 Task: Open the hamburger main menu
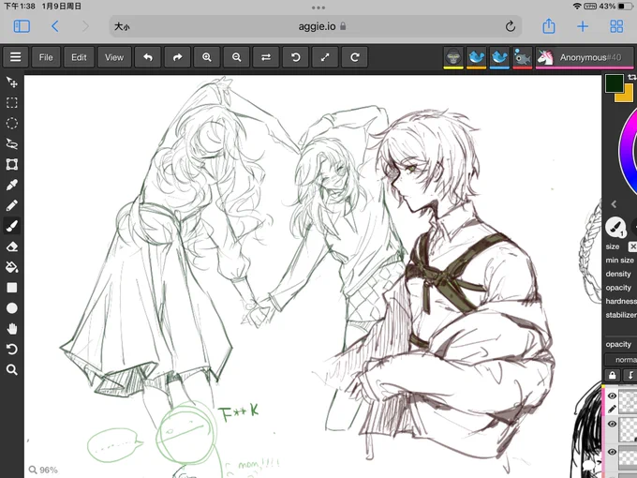[15, 57]
